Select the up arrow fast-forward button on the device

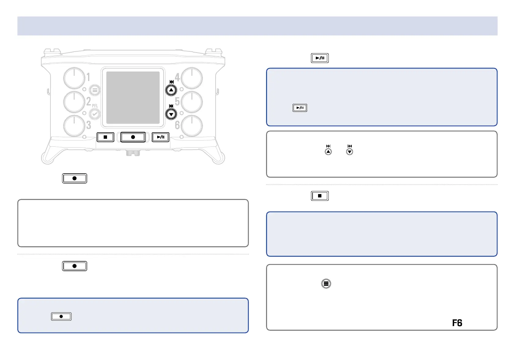point(171,90)
